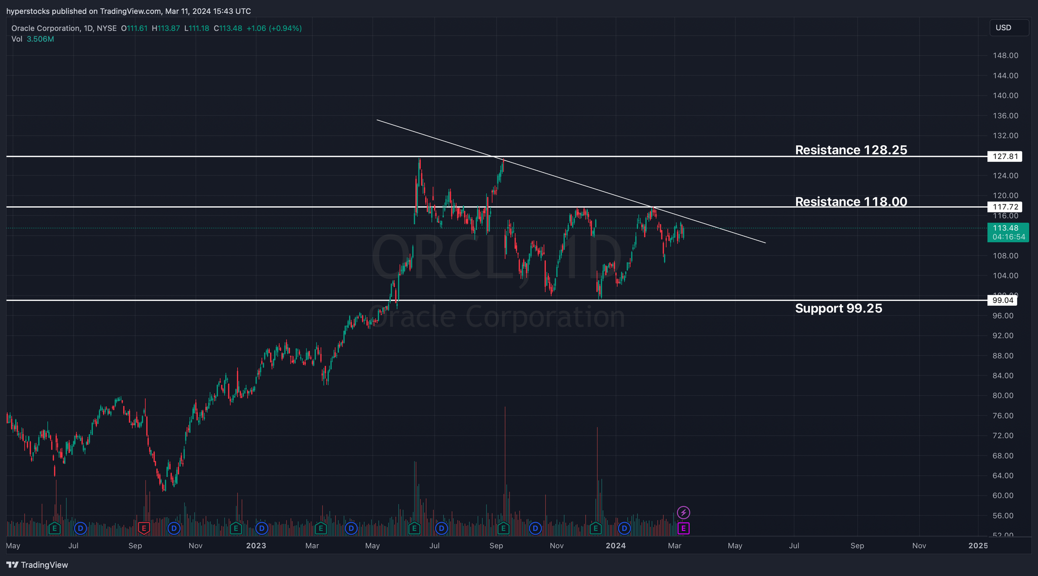Click the dividend D marker near 2023 label
Image resolution: width=1038 pixels, height=576 pixels.
(x=262, y=528)
